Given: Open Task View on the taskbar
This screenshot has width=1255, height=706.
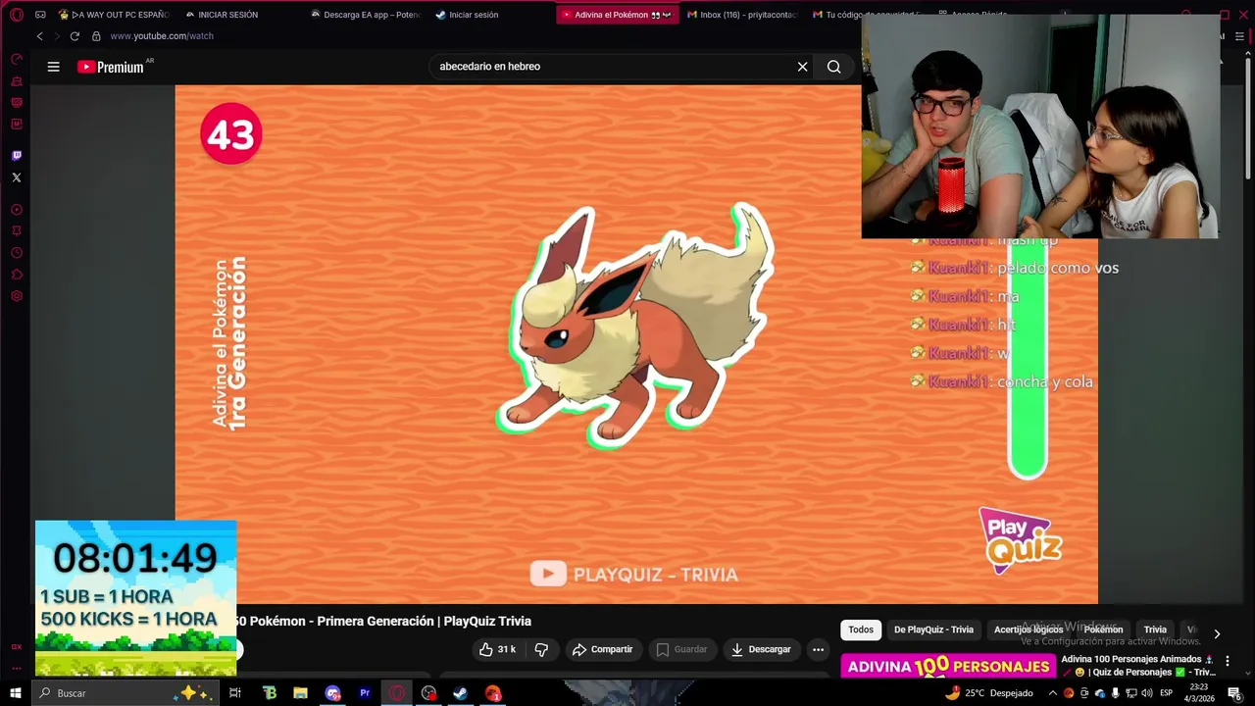Looking at the screenshot, I should [235, 693].
